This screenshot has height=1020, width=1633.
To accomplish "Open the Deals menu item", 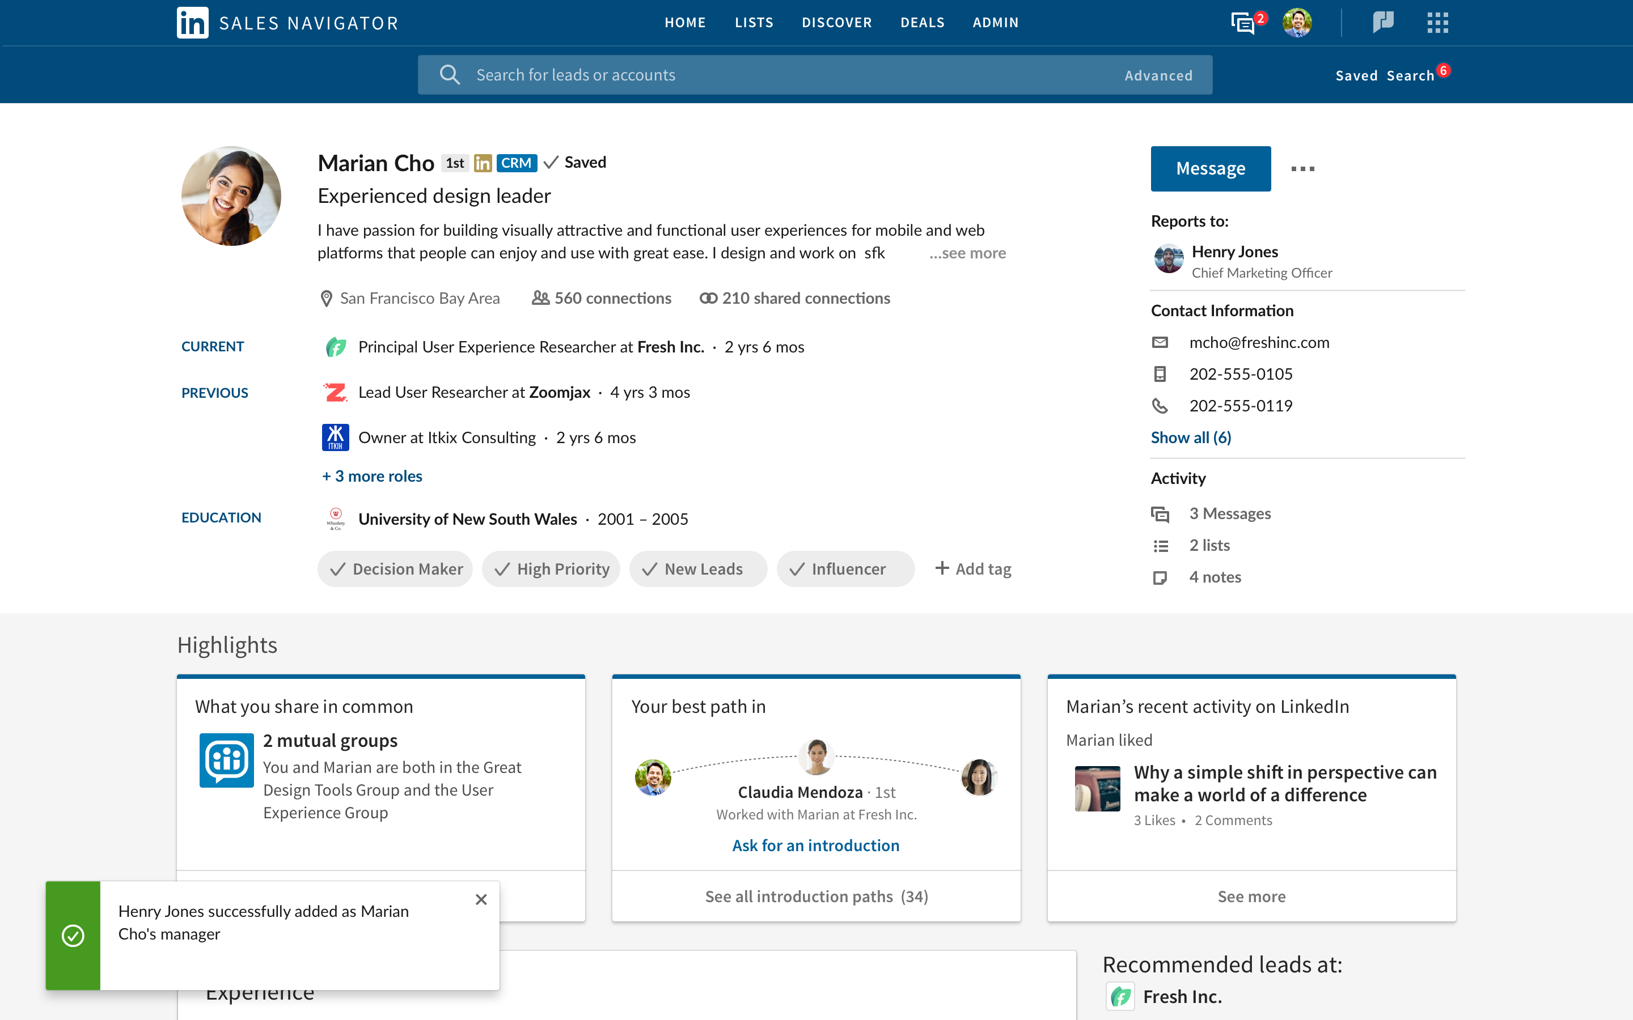I will [x=922, y=22].
